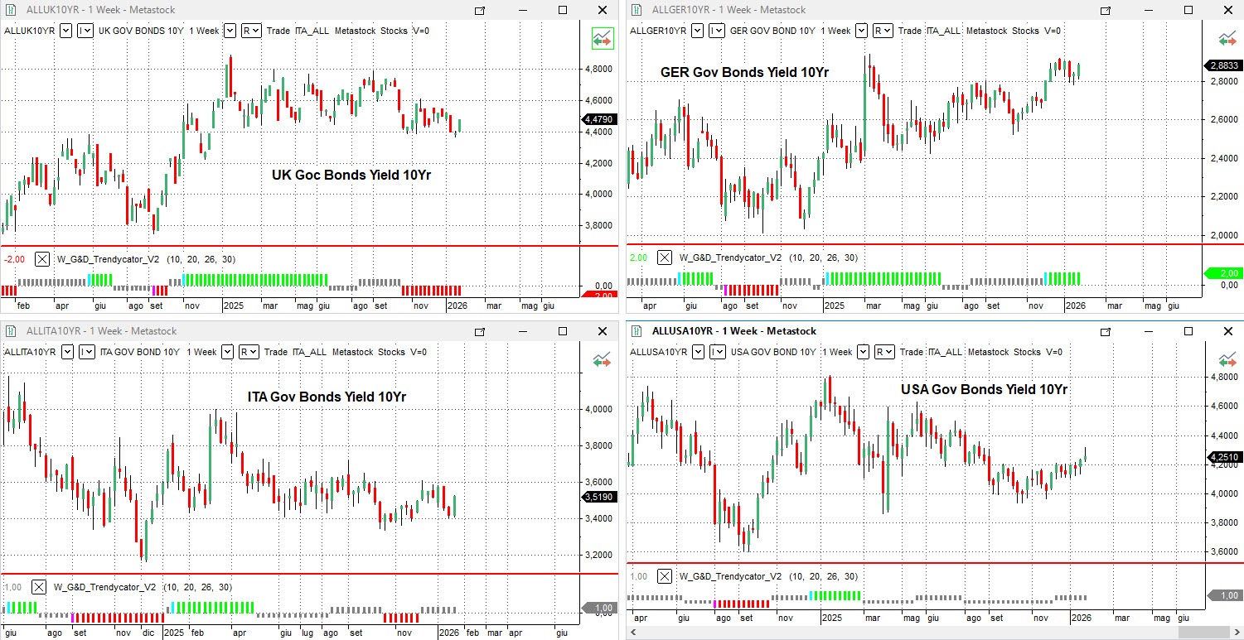Toggle the Trendycator X box in GER chart
1244x640 pixels.
665,257
